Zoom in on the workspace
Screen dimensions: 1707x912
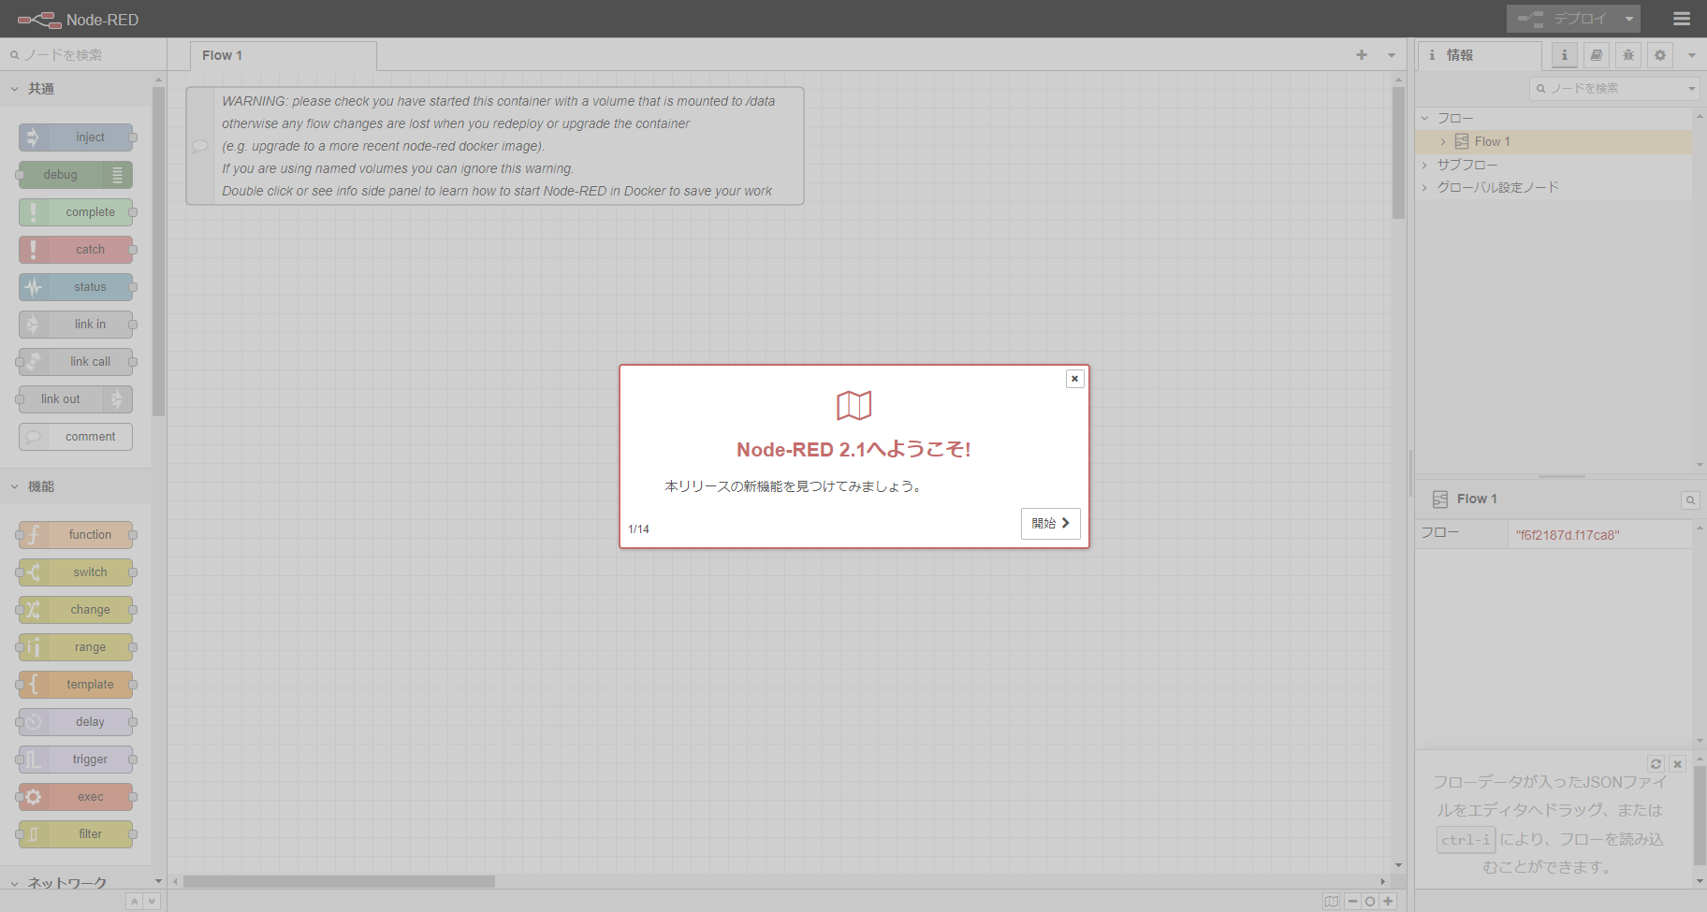pos(1389,901)
